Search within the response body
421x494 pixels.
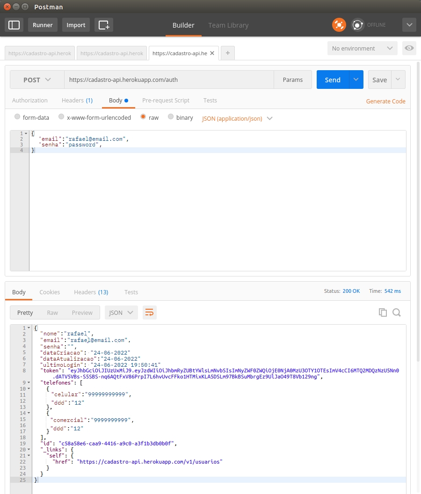[396, 312]
